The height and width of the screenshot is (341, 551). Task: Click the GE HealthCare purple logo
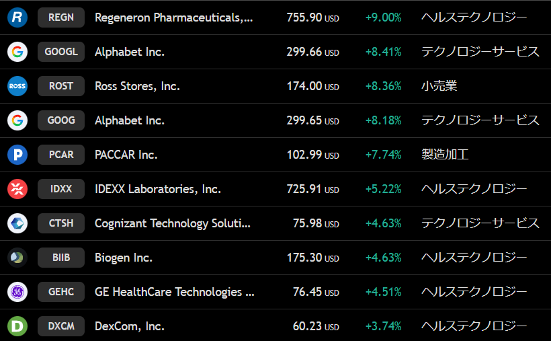[17, 292]
